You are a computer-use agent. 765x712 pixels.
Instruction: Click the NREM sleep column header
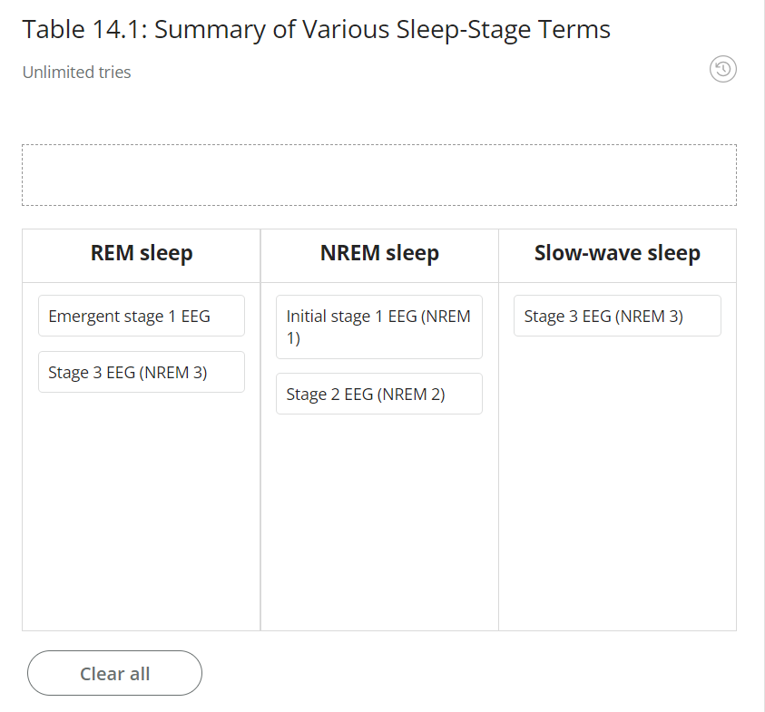point(378,253)
